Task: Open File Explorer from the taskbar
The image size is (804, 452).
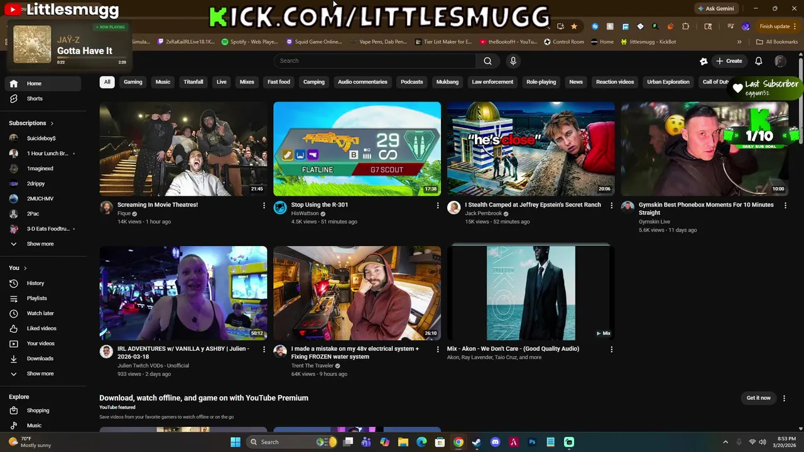Action: 403,442
